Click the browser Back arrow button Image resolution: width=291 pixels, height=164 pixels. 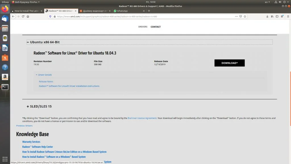click(13, 17)
